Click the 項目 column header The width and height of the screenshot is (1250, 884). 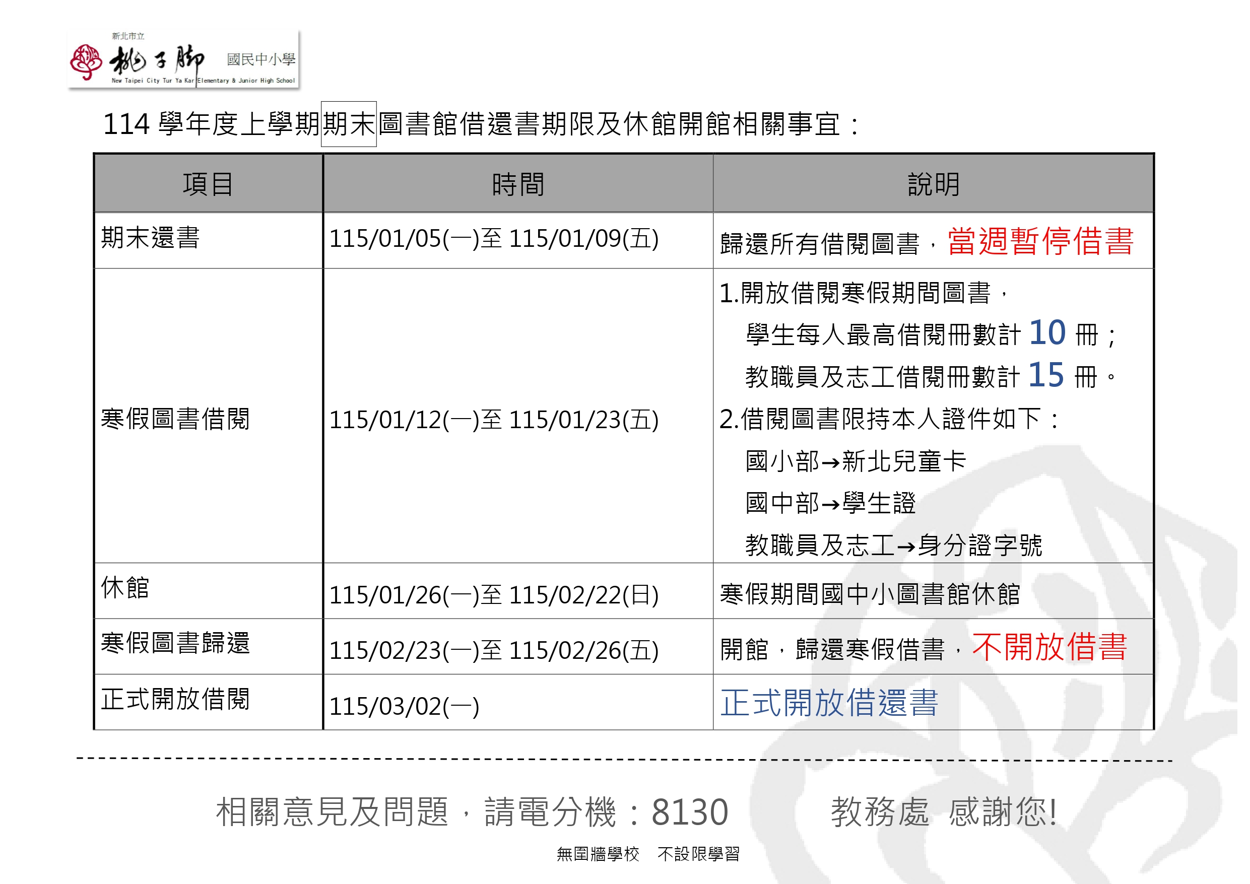pos(209,184)
